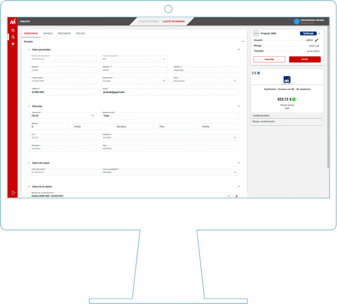Screen dimensions: 337x304
Task: Collapse the Dirección chevron on the right
Action: (x=239, y=106)
